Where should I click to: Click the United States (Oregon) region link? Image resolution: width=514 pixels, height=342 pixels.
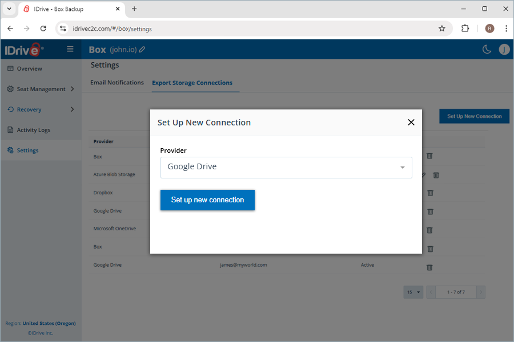pyautogui.click(x=48, y=323)
